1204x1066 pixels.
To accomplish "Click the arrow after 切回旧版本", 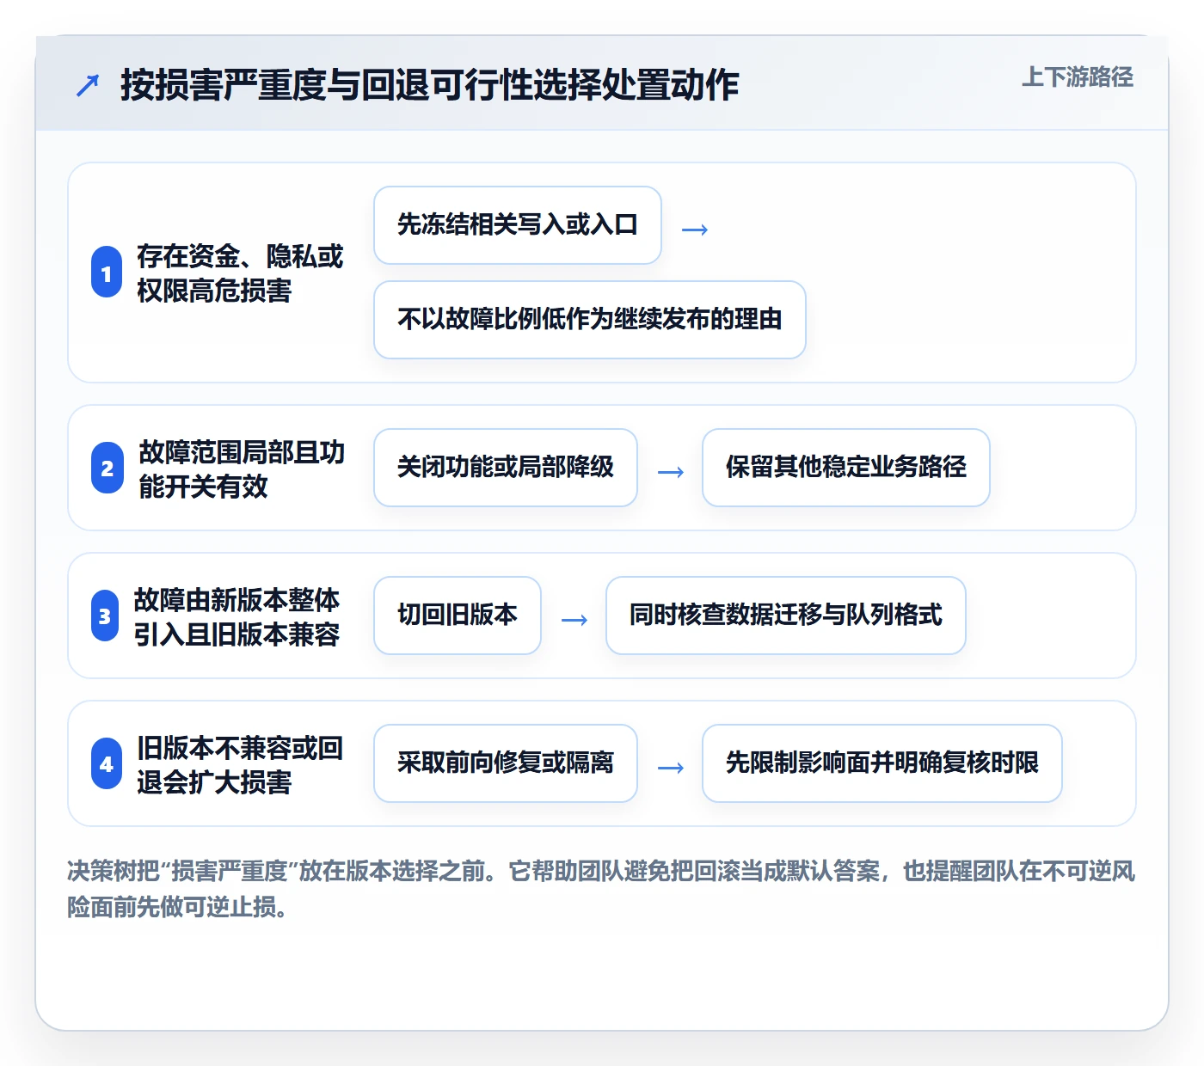I will [x=574, y=620].
